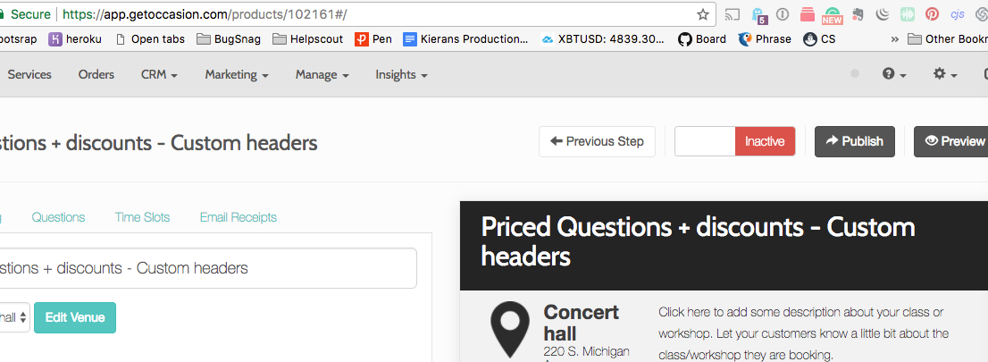Click the map pin location icon
The height and width of the screenshot is (362, 988).
click(x=510, y=329)
